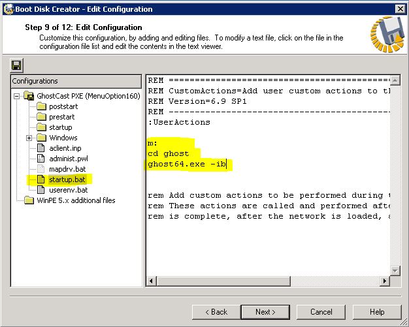The width and height of the screenshot is (409, 327).
Task: Click the 'rem Add custom actions' line
Action: [269, 195]
